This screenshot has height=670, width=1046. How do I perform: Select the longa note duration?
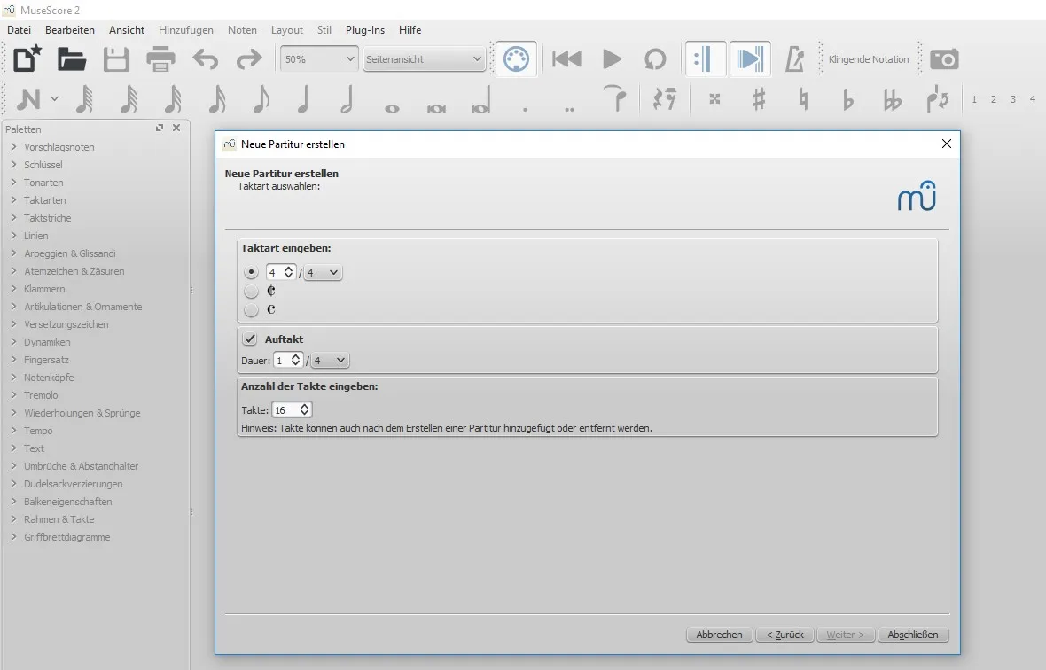(x=481, y=99)
